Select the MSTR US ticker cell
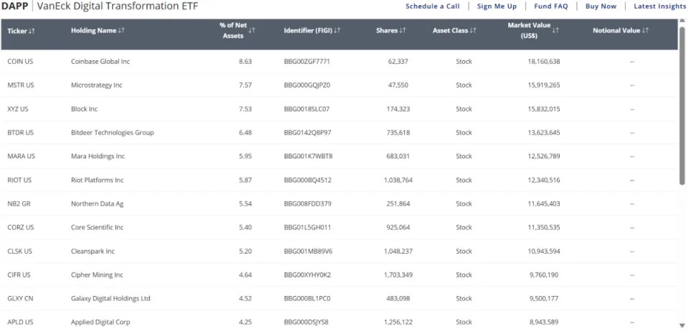Screen dimensions: 689x334 pyautogui.click(x=21, y=85)
